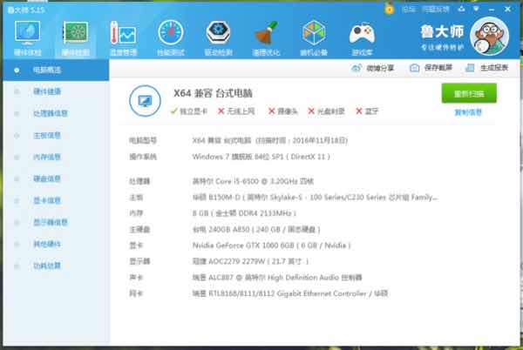Click the 光盘刻录 feature with red X

tap(326, 111)
